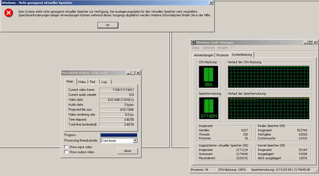The width and height of the screenshot is (319, 176).
Task: Select the Systemleistung tab
Action: click(x=242, y=55)
